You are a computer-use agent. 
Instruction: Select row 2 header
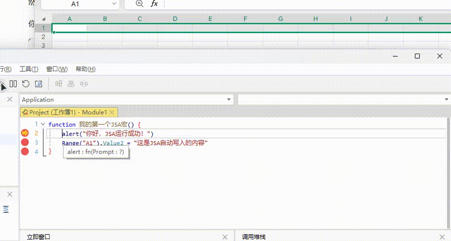[x=43, y=37]
